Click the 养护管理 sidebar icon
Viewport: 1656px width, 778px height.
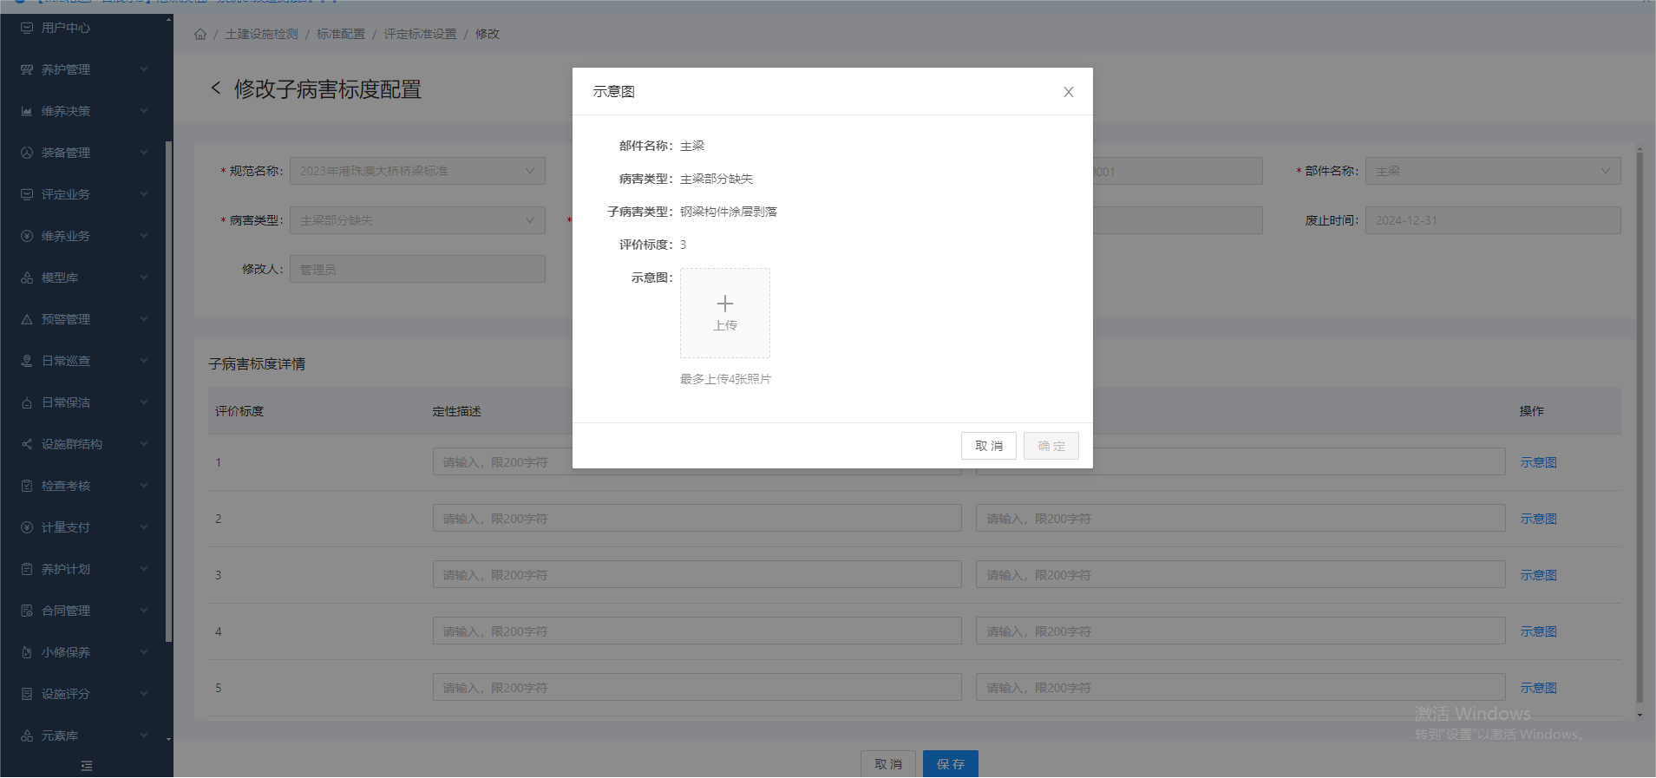tap(27, 69)
